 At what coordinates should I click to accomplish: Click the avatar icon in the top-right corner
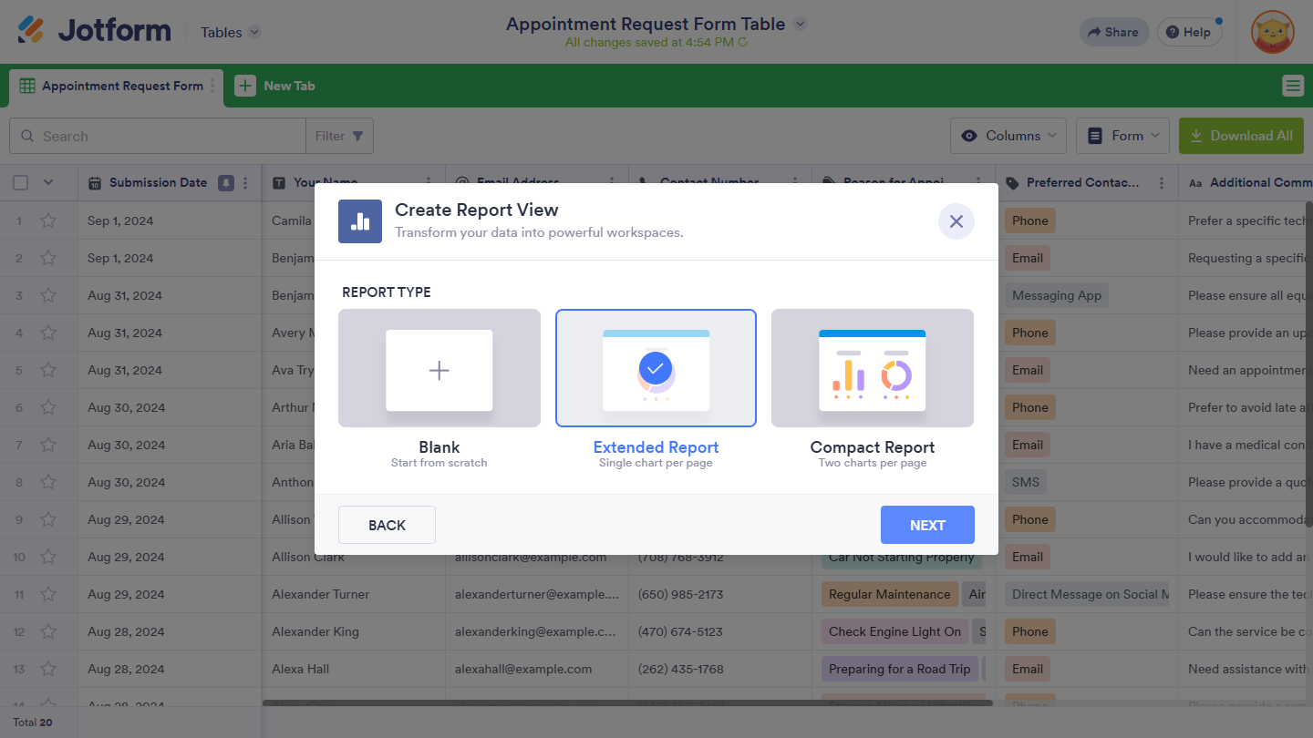[1272, 32]
